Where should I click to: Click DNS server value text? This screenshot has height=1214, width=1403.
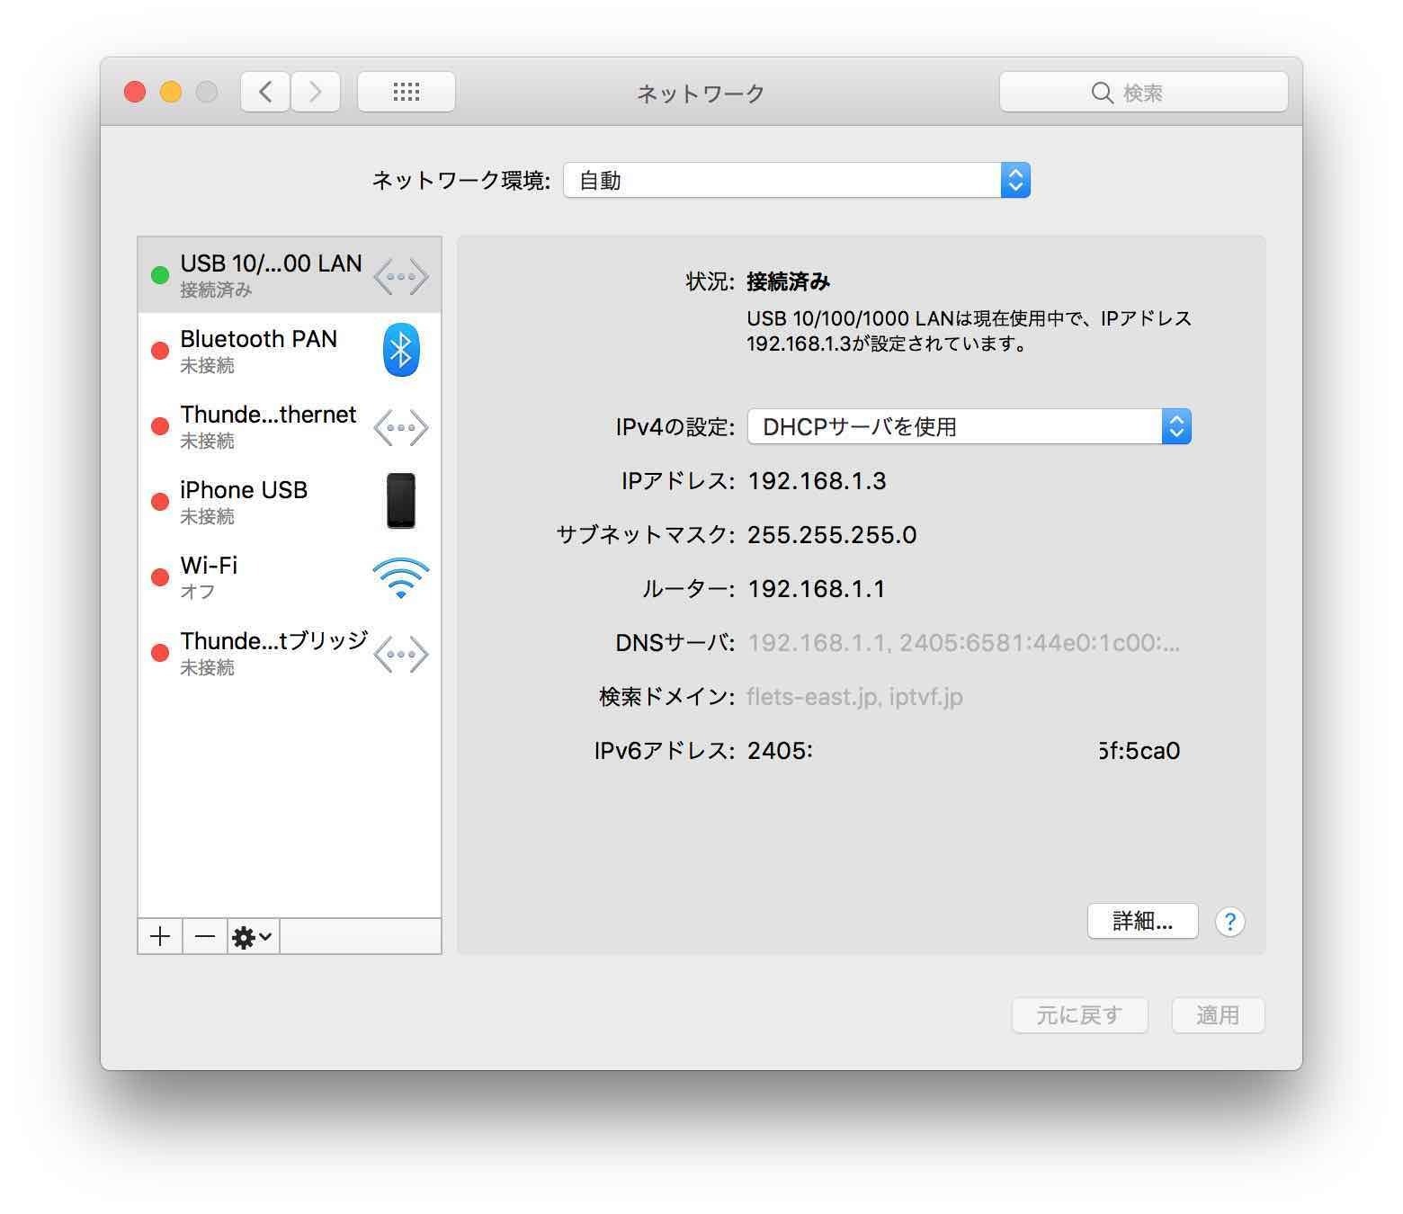(x=963, y=643)
